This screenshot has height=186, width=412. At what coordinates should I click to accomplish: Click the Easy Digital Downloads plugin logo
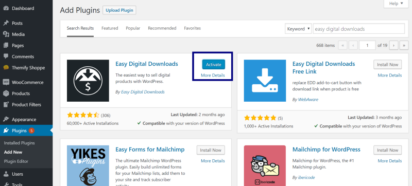pos(88,81)
